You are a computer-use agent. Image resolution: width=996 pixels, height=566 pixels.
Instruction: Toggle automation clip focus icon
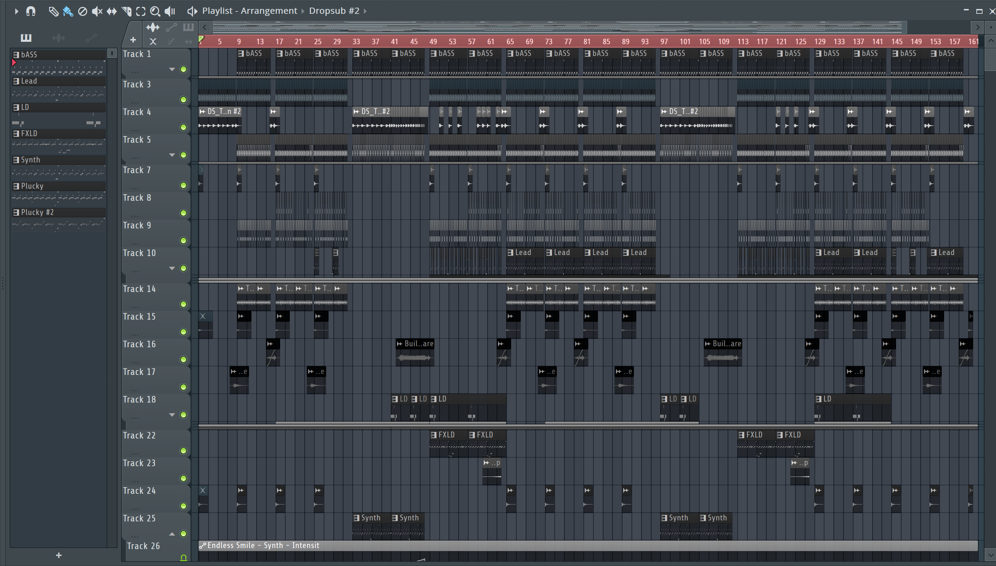coord(171,27)
